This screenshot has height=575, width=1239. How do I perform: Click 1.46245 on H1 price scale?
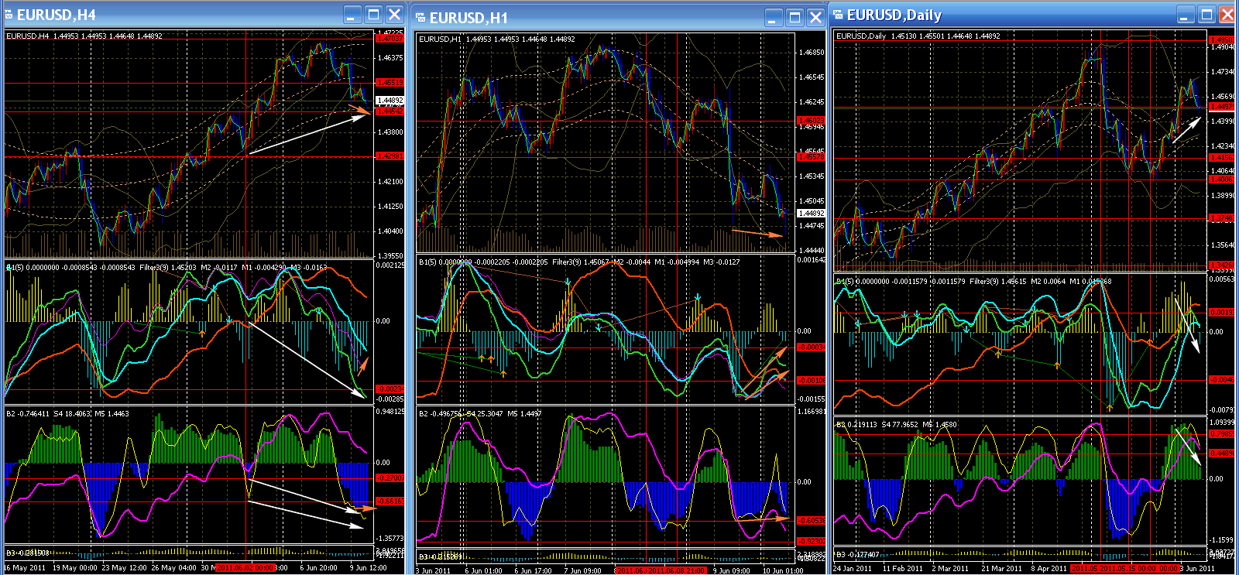(x=812, y=102)
